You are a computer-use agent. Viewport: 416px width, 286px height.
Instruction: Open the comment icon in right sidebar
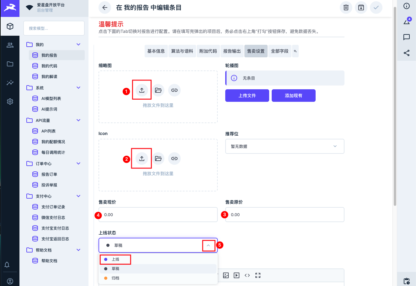(407, 37)
